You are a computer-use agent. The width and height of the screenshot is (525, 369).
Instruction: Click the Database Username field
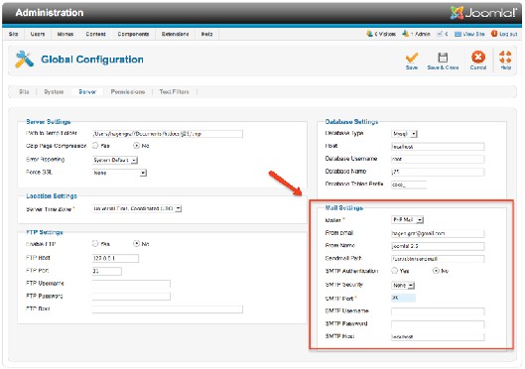point(438,160)
